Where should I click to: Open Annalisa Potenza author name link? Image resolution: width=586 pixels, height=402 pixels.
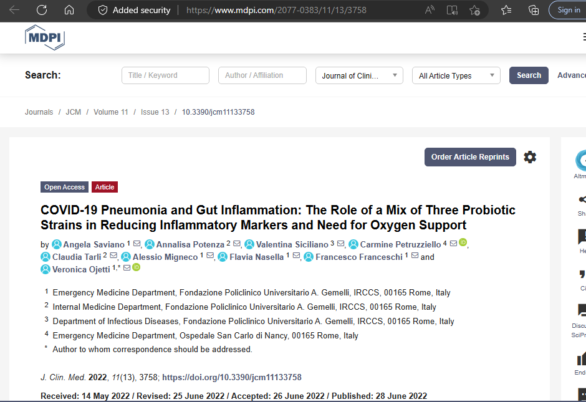pos(190,245)
